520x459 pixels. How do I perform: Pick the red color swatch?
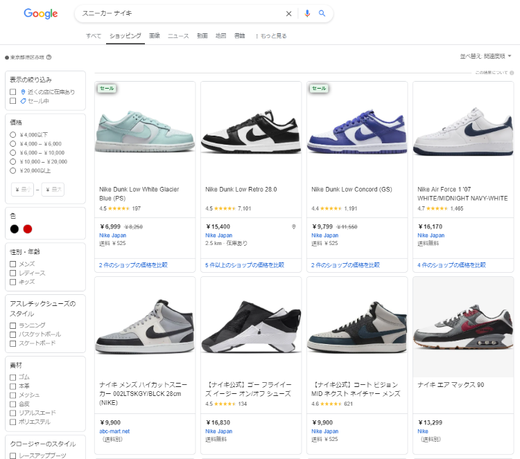pos(28,229)
